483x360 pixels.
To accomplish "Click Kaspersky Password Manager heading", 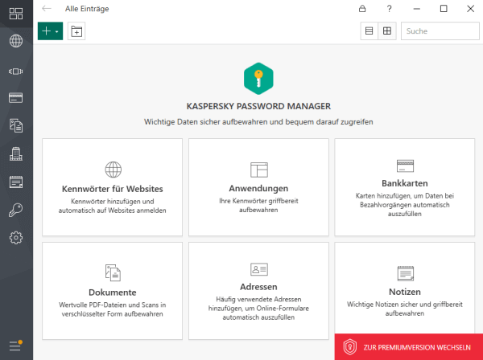I will tap(258, 106).
